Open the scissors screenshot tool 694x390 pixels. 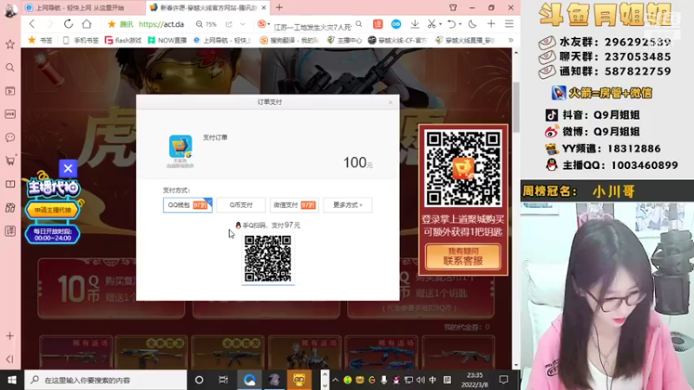[431, 24]
